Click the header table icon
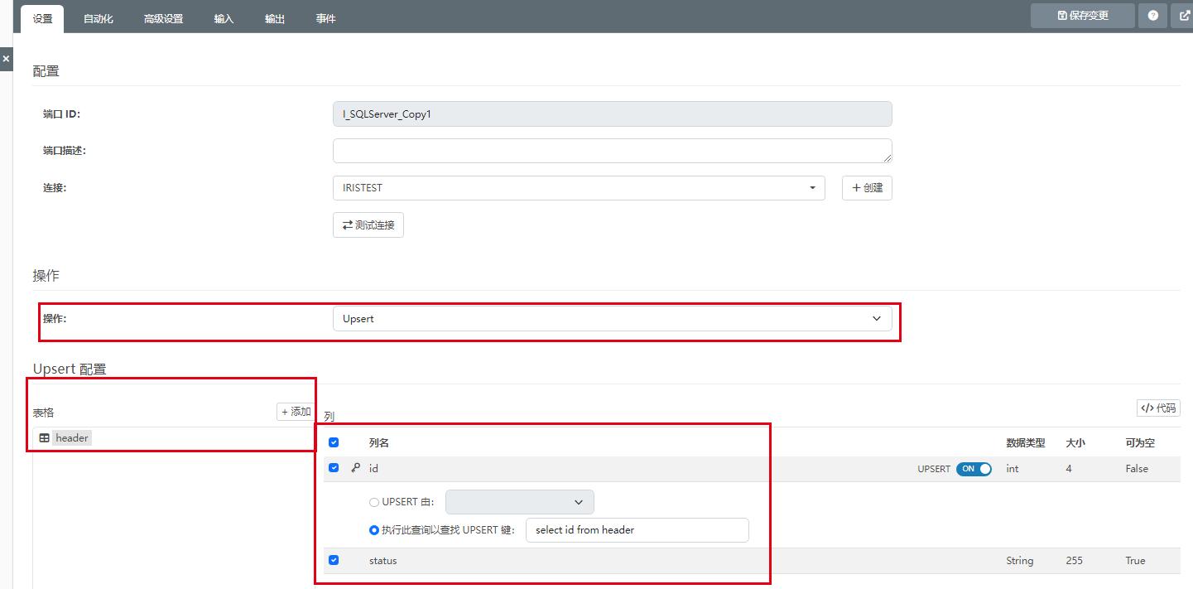Image resolution: width=1193 pixels, height=589 pixels. click(45, 438)
